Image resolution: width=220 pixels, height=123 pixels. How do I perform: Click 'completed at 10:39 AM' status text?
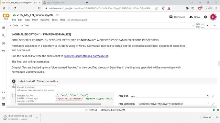pyautogui.click(x=113, y=110)
